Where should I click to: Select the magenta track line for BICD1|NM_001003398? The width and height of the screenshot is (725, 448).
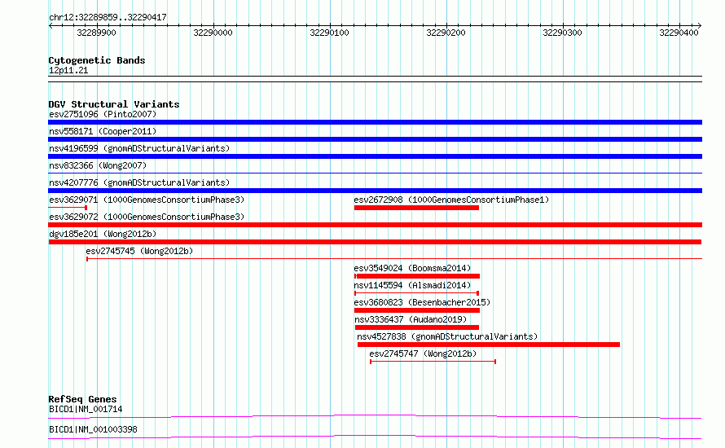(x=375, y=437)
